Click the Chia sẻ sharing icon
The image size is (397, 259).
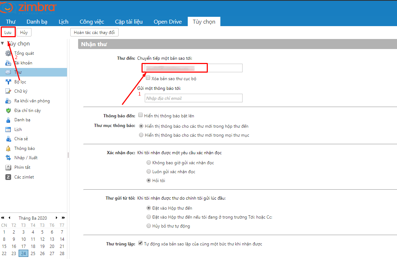[8, 139]
